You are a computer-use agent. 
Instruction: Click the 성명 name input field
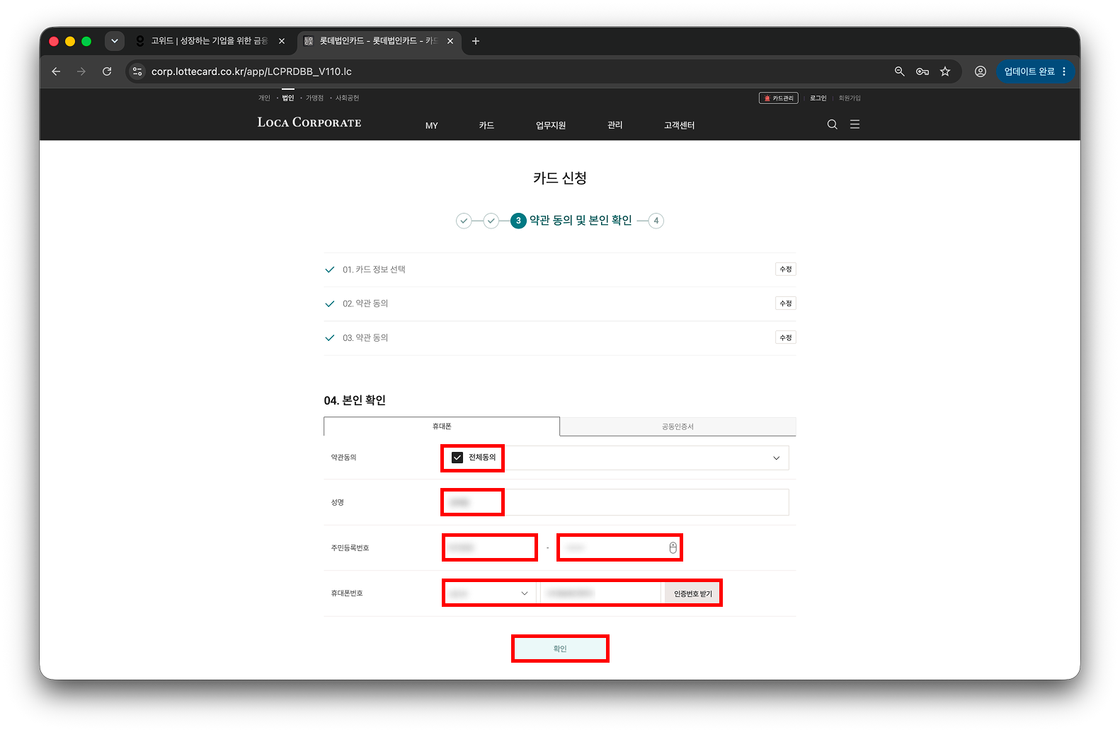click(615, 502)
